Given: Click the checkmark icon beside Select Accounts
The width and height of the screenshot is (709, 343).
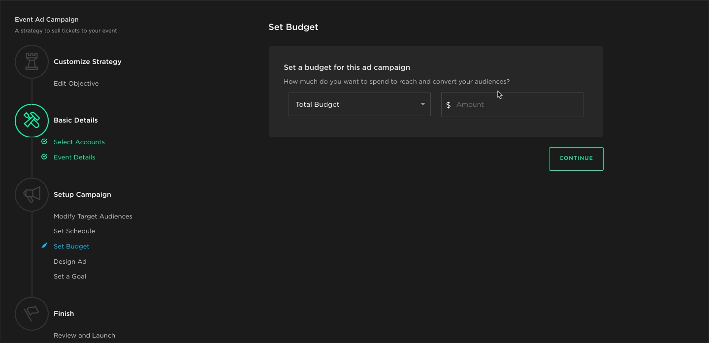Looking at the screenshot, I should 44,142.
